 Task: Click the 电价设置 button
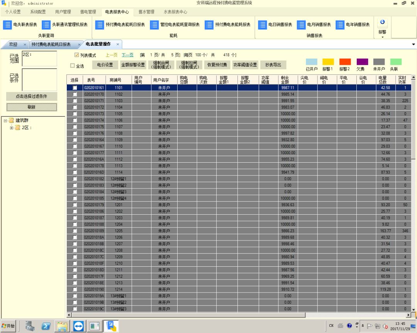coord(105,65)
